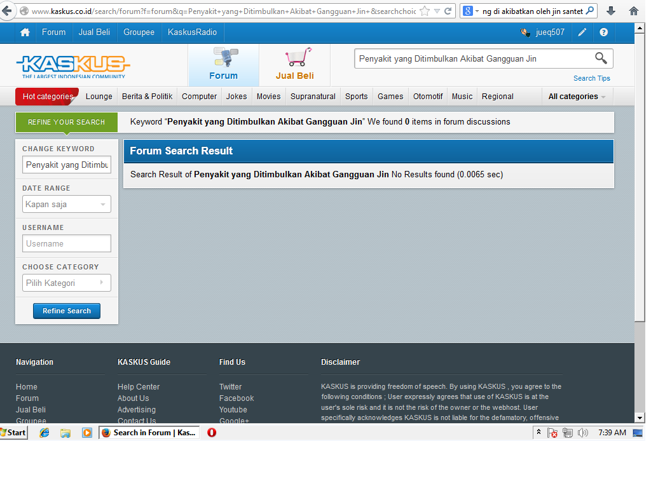
Task: Open Forum in the top blue bar
Action: 53,32
